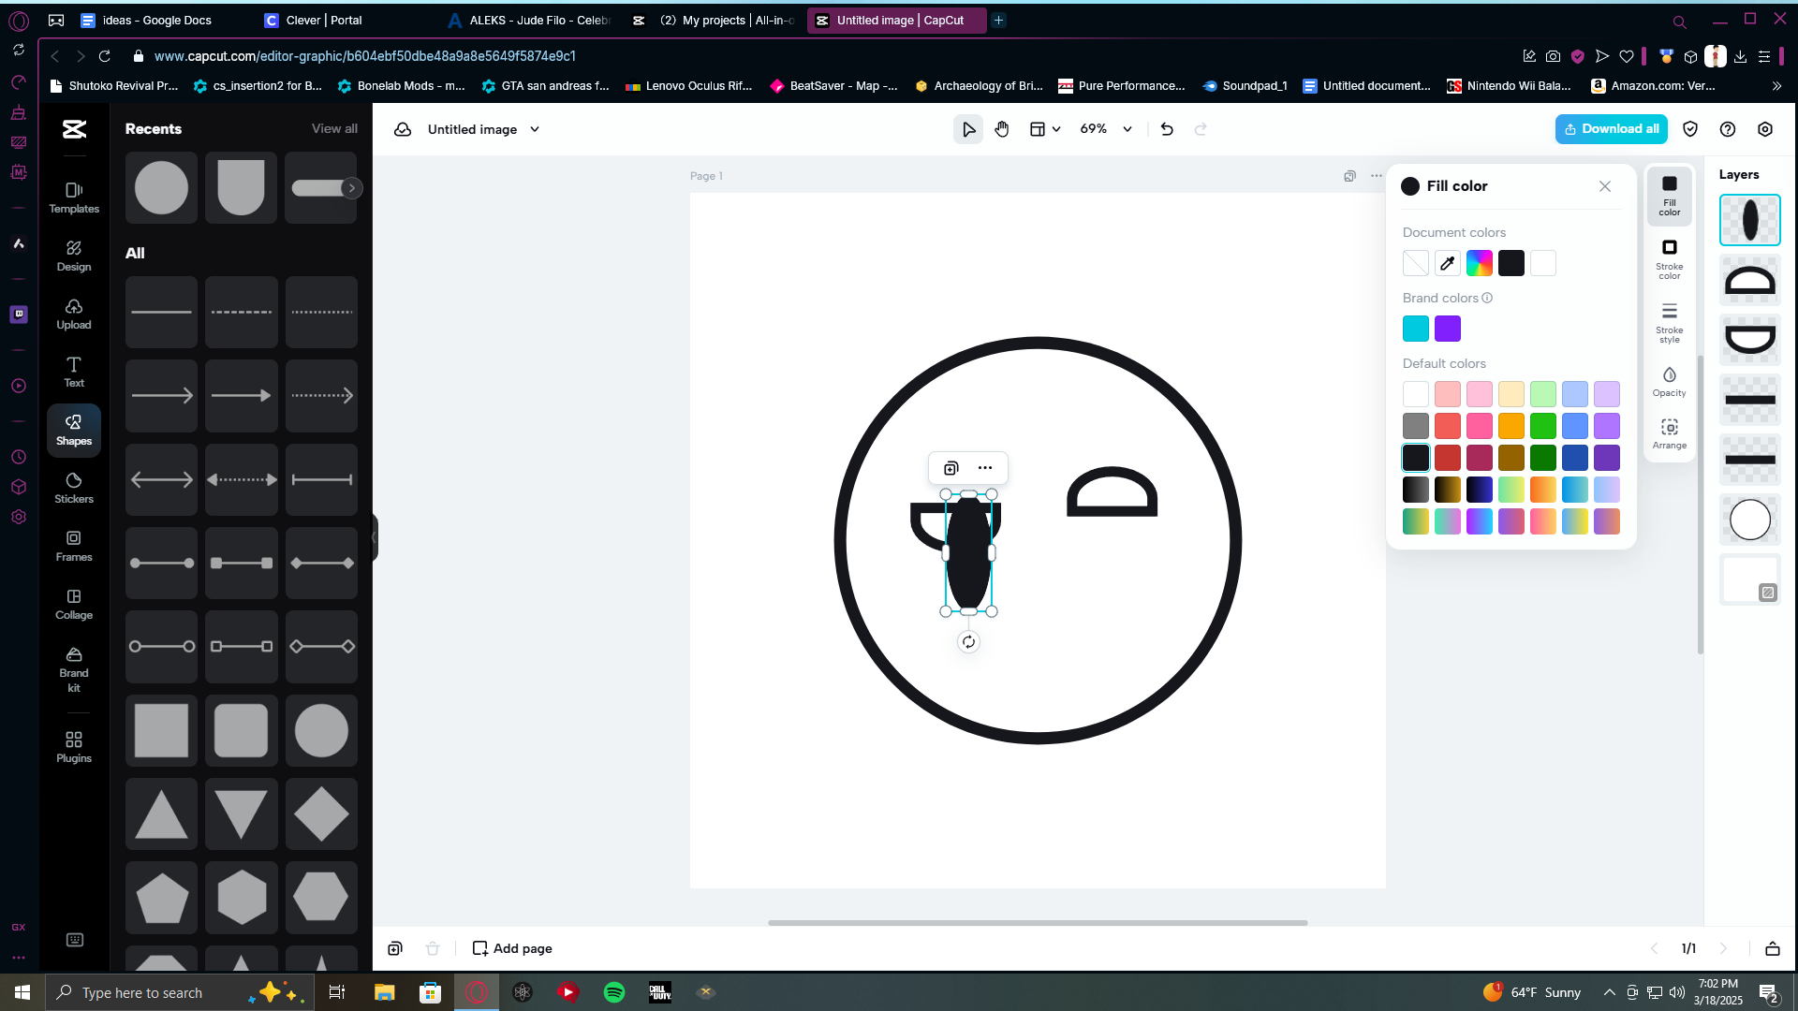Open the Brand kit panel
This screenshot has height=1011, width=1798.
pos(74,668)
